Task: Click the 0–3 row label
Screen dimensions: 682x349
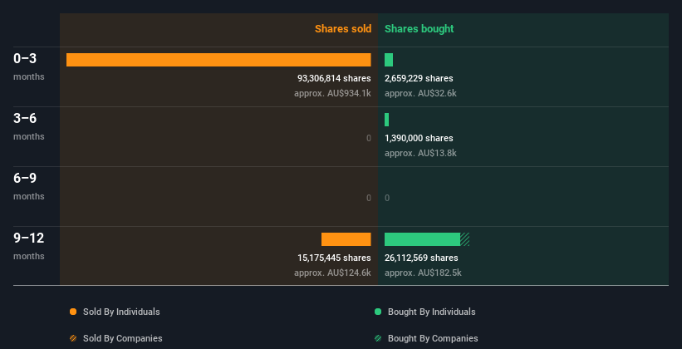Action: pyautogui.click(x=25, y=58)
